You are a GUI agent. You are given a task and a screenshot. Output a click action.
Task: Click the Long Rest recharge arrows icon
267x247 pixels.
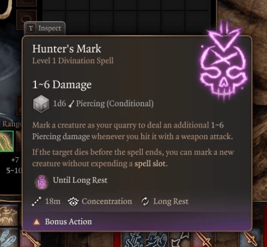[x=145, y=201]
